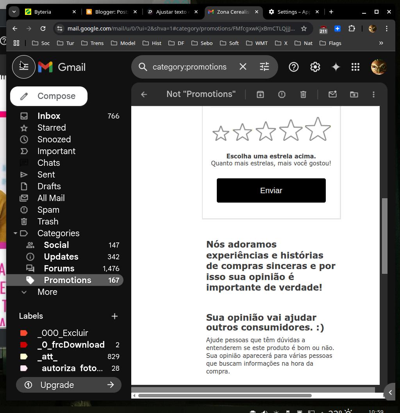Bookmark this page with the star

(304, 29)
